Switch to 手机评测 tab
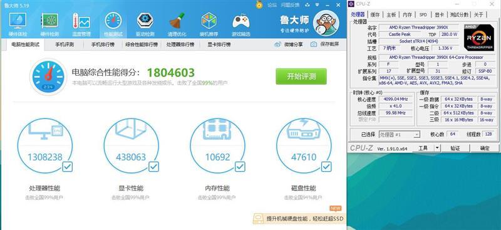 (x=65, y=44)
